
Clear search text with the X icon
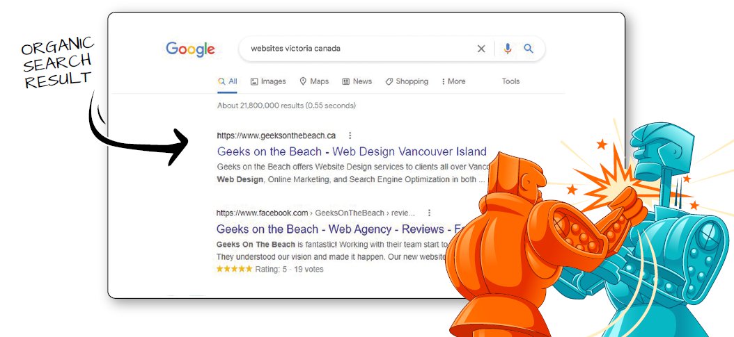pyautogui.click(x=481, y=49)
